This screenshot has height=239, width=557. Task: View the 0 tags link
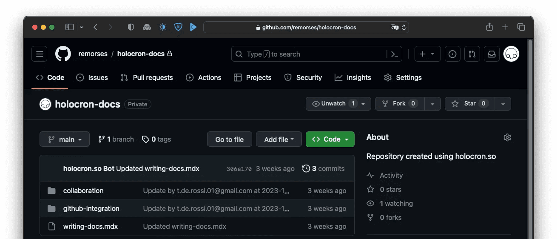(x=156, y=139)
